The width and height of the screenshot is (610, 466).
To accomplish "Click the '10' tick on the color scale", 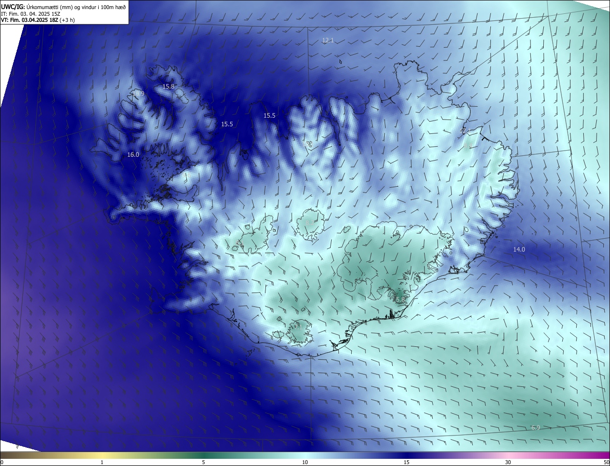I will tap(305, 462).
